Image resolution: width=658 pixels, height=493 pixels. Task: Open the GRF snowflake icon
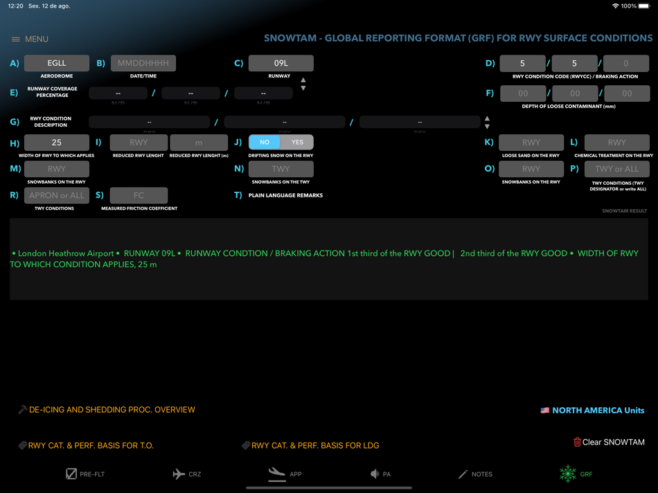tap(568, 474)
